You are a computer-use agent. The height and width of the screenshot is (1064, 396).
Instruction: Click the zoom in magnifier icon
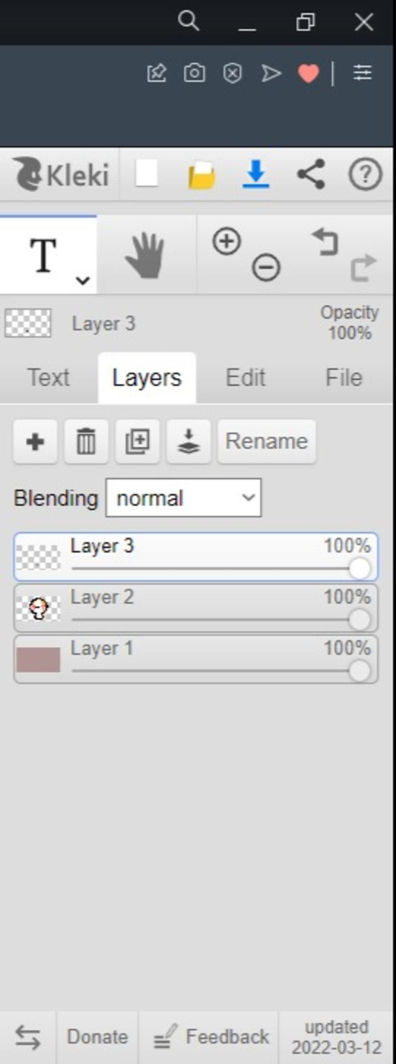pyautogui.click(x=227, y=241)
